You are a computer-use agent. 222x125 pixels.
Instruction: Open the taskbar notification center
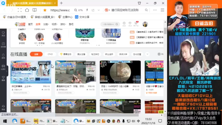click(x=160, y=121)
